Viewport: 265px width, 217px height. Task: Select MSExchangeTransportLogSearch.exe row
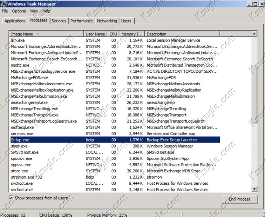click(x=115, y=121)
